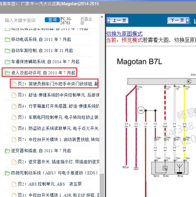
Task: Click page icon beside 页7: 中控台开关模块 1, 启动装置按钮
Action: coord(14,140)
